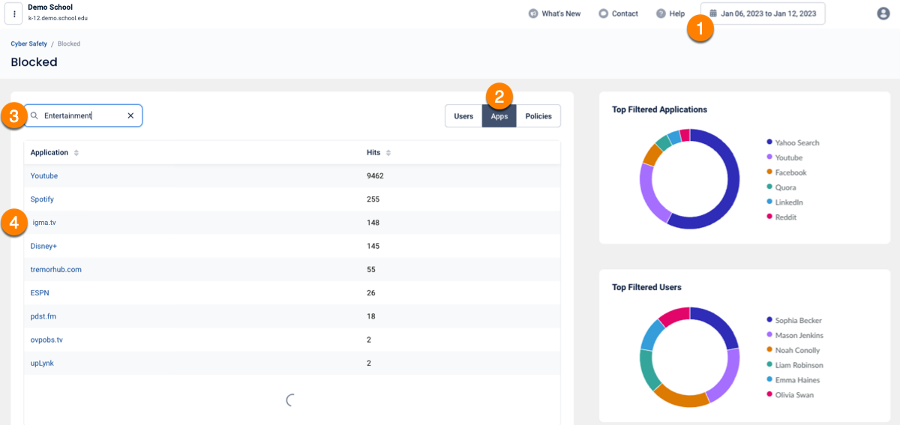Open the Spotify application link

click(42, 199)
